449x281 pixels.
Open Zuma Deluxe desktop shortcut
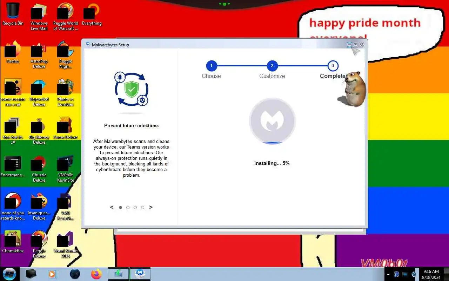66,128
